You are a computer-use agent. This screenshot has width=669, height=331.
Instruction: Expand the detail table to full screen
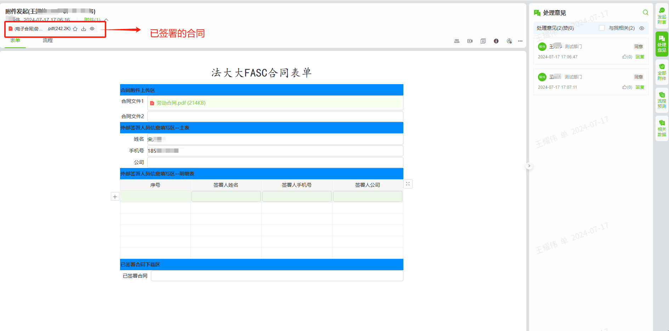click(408, 184)
